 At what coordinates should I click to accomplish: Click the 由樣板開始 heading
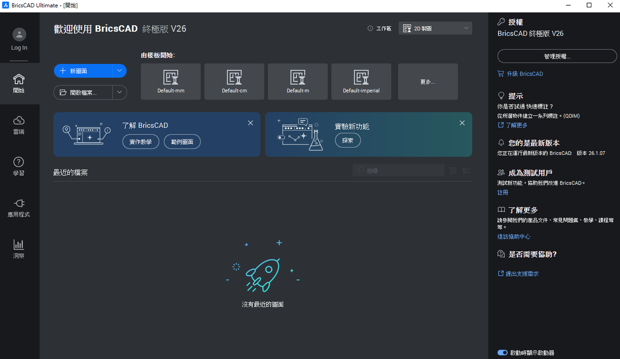click(158, 55)
